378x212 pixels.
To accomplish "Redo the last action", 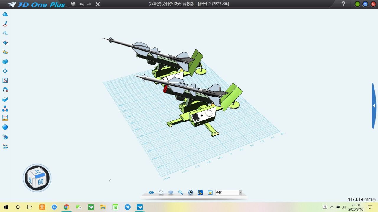I will click(89, 4).
